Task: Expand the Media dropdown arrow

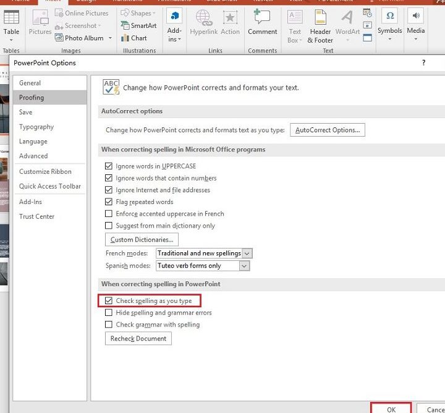Action: [416, 39]
